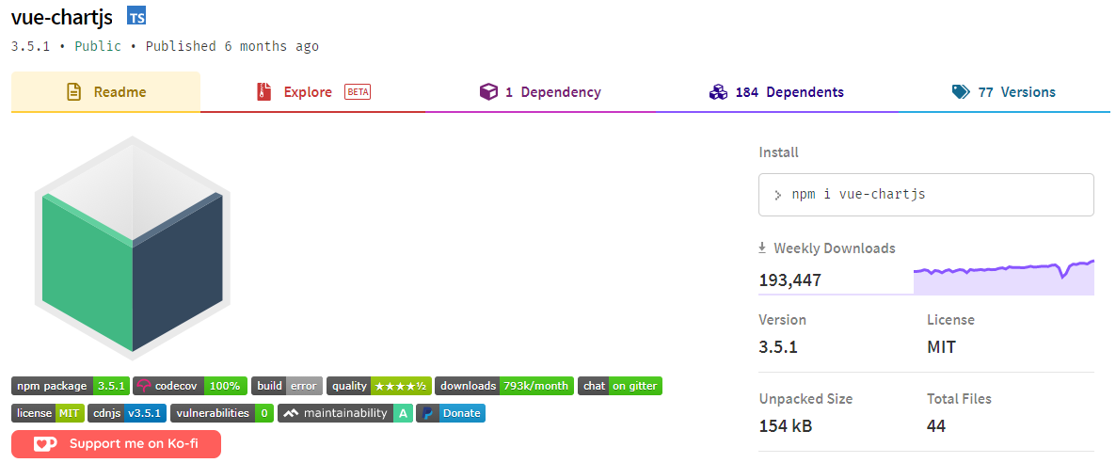Viewport: 1116px width, 463px height.
Task: Click Support me on Ko-fi button
Action: click(116, 444)
